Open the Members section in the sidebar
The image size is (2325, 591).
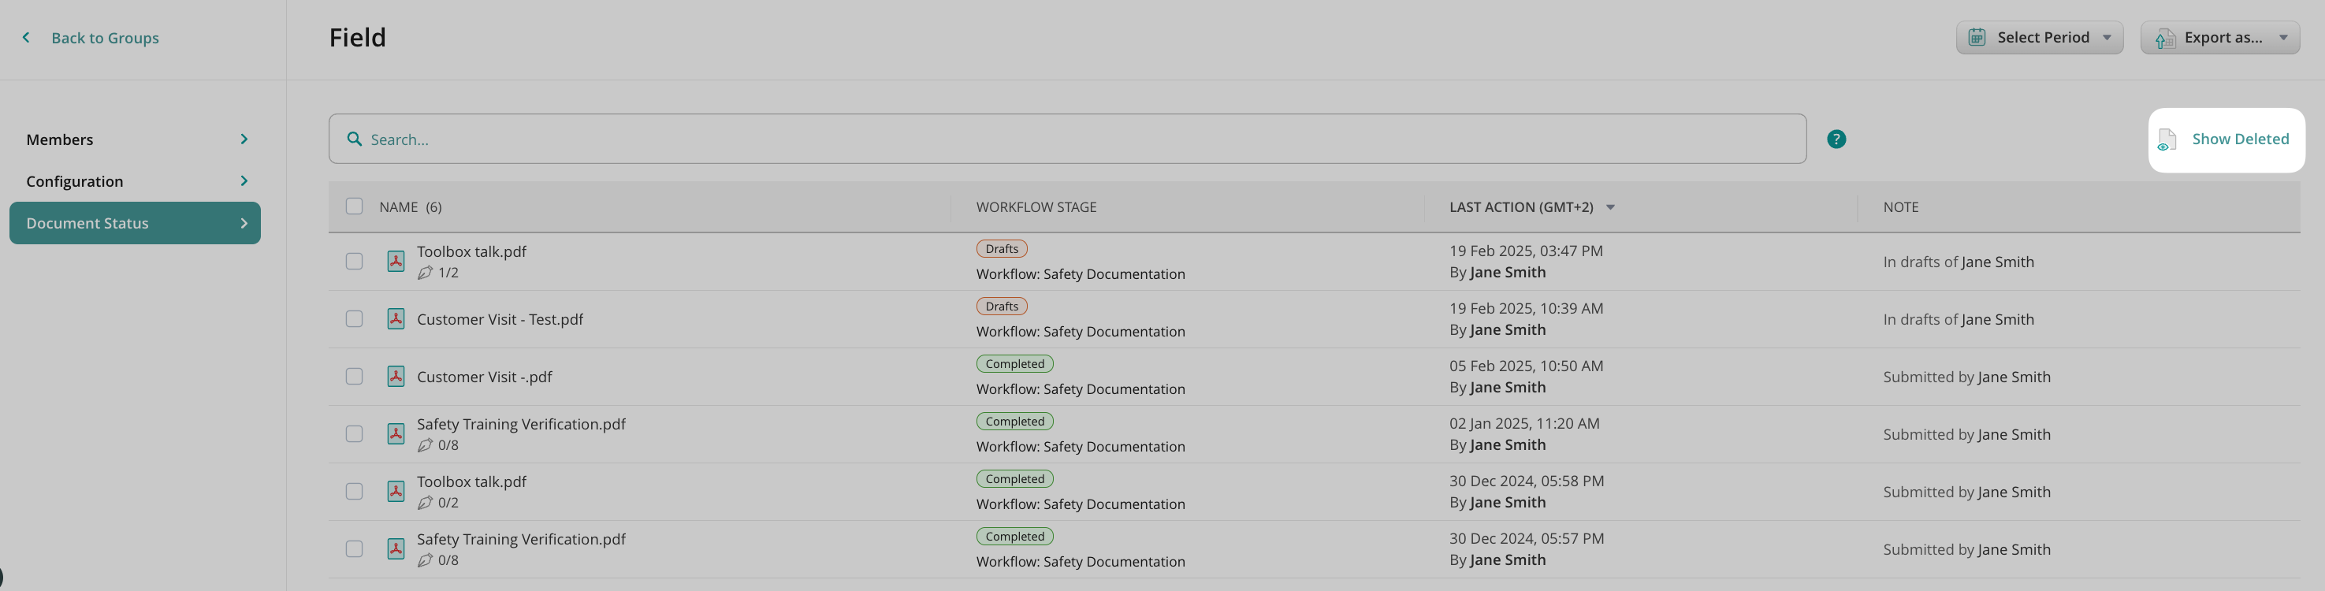point(136,139)
